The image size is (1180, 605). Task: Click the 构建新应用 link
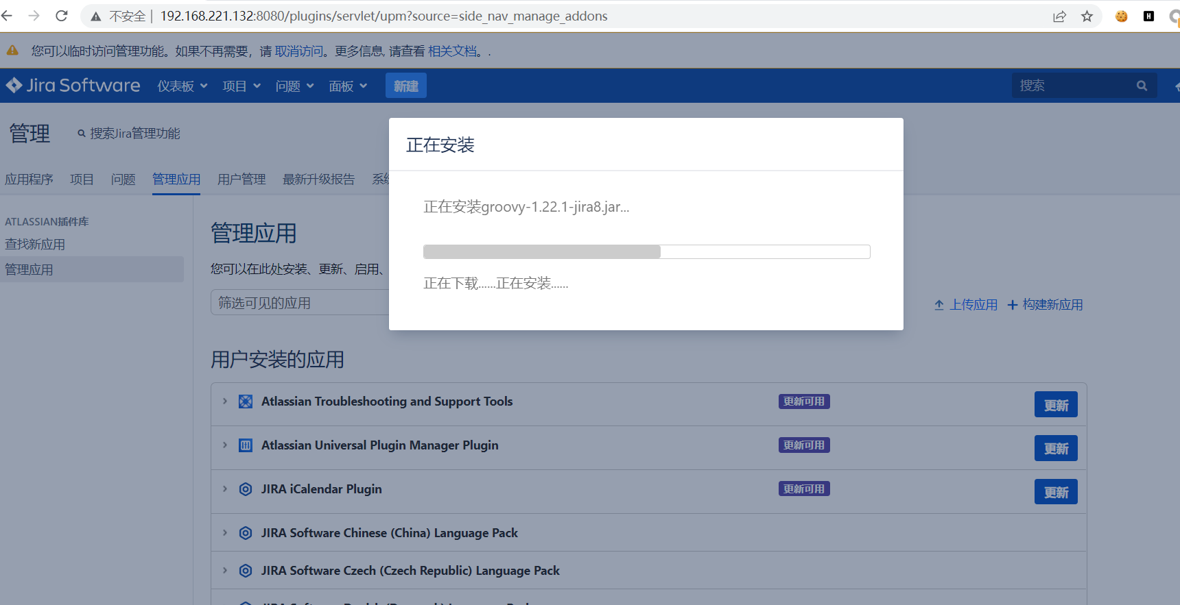[1052, 305]
